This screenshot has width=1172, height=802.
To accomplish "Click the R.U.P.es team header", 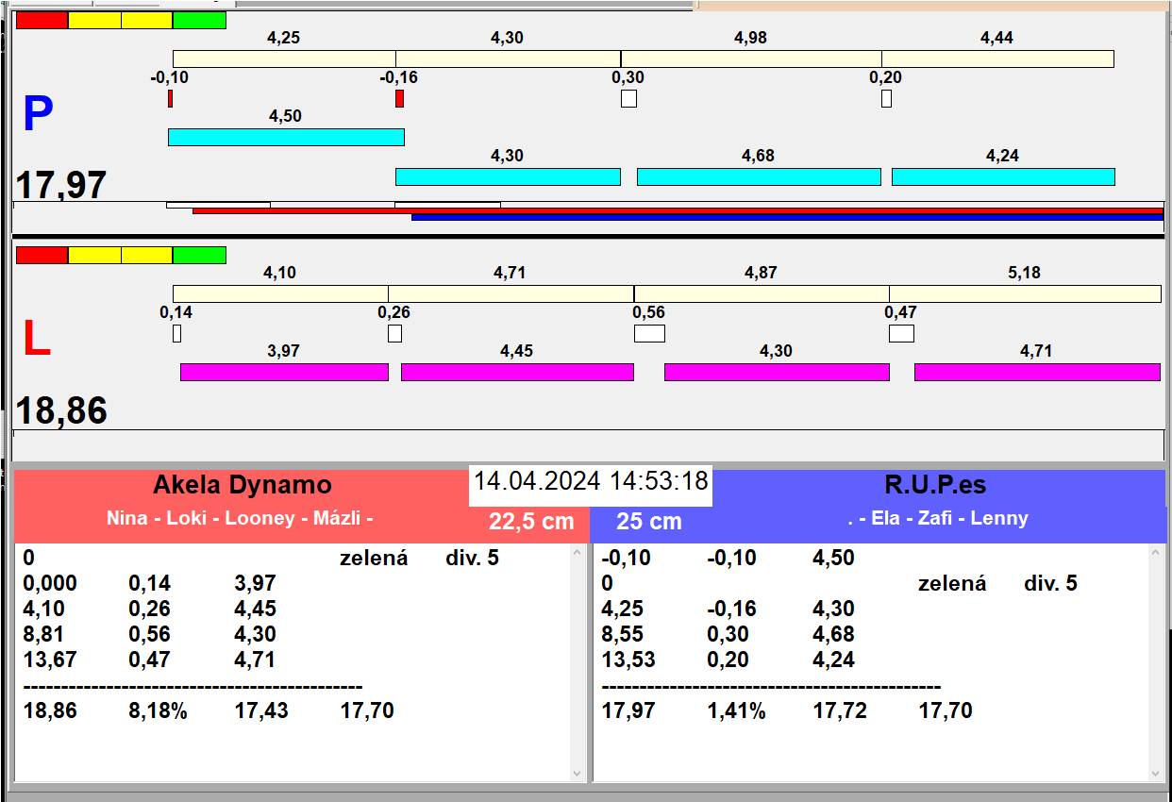I will coord(934,485).
